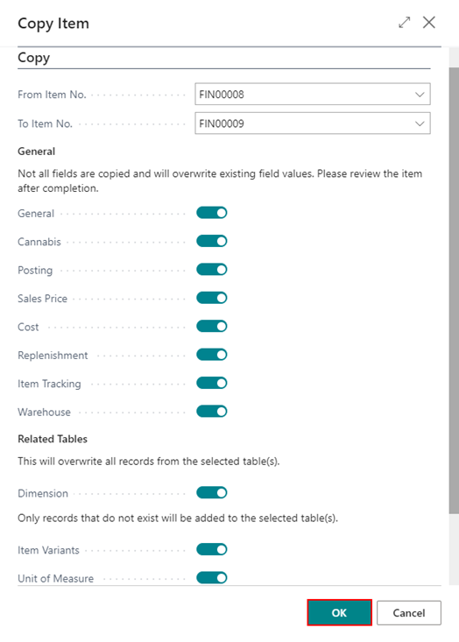
Task: Disable the General toggle
Action: [x=212, y=213]
